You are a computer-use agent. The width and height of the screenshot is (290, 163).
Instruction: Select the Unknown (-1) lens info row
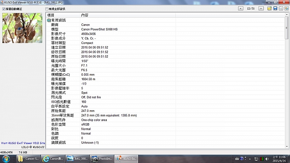pos(166,142)
